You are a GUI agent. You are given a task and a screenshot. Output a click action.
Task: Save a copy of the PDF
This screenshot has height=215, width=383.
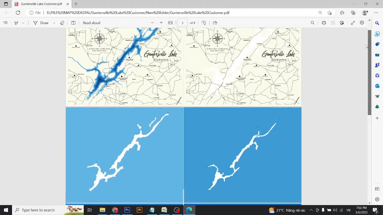click(x=342, y=23)
